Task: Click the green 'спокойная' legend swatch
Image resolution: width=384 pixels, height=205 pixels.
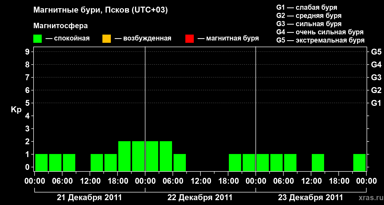Action: pos(38,39)
